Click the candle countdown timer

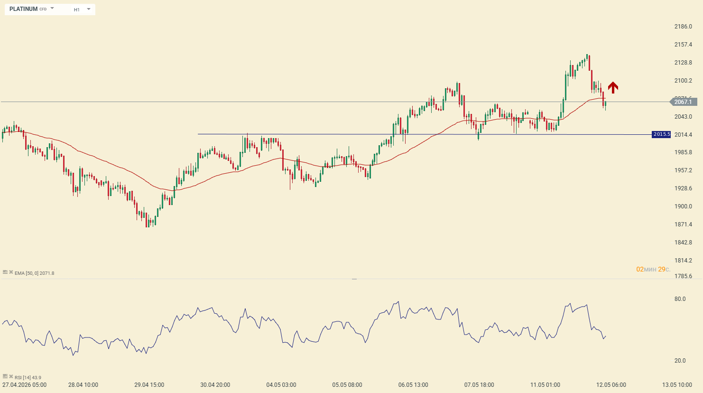point(653,270)
